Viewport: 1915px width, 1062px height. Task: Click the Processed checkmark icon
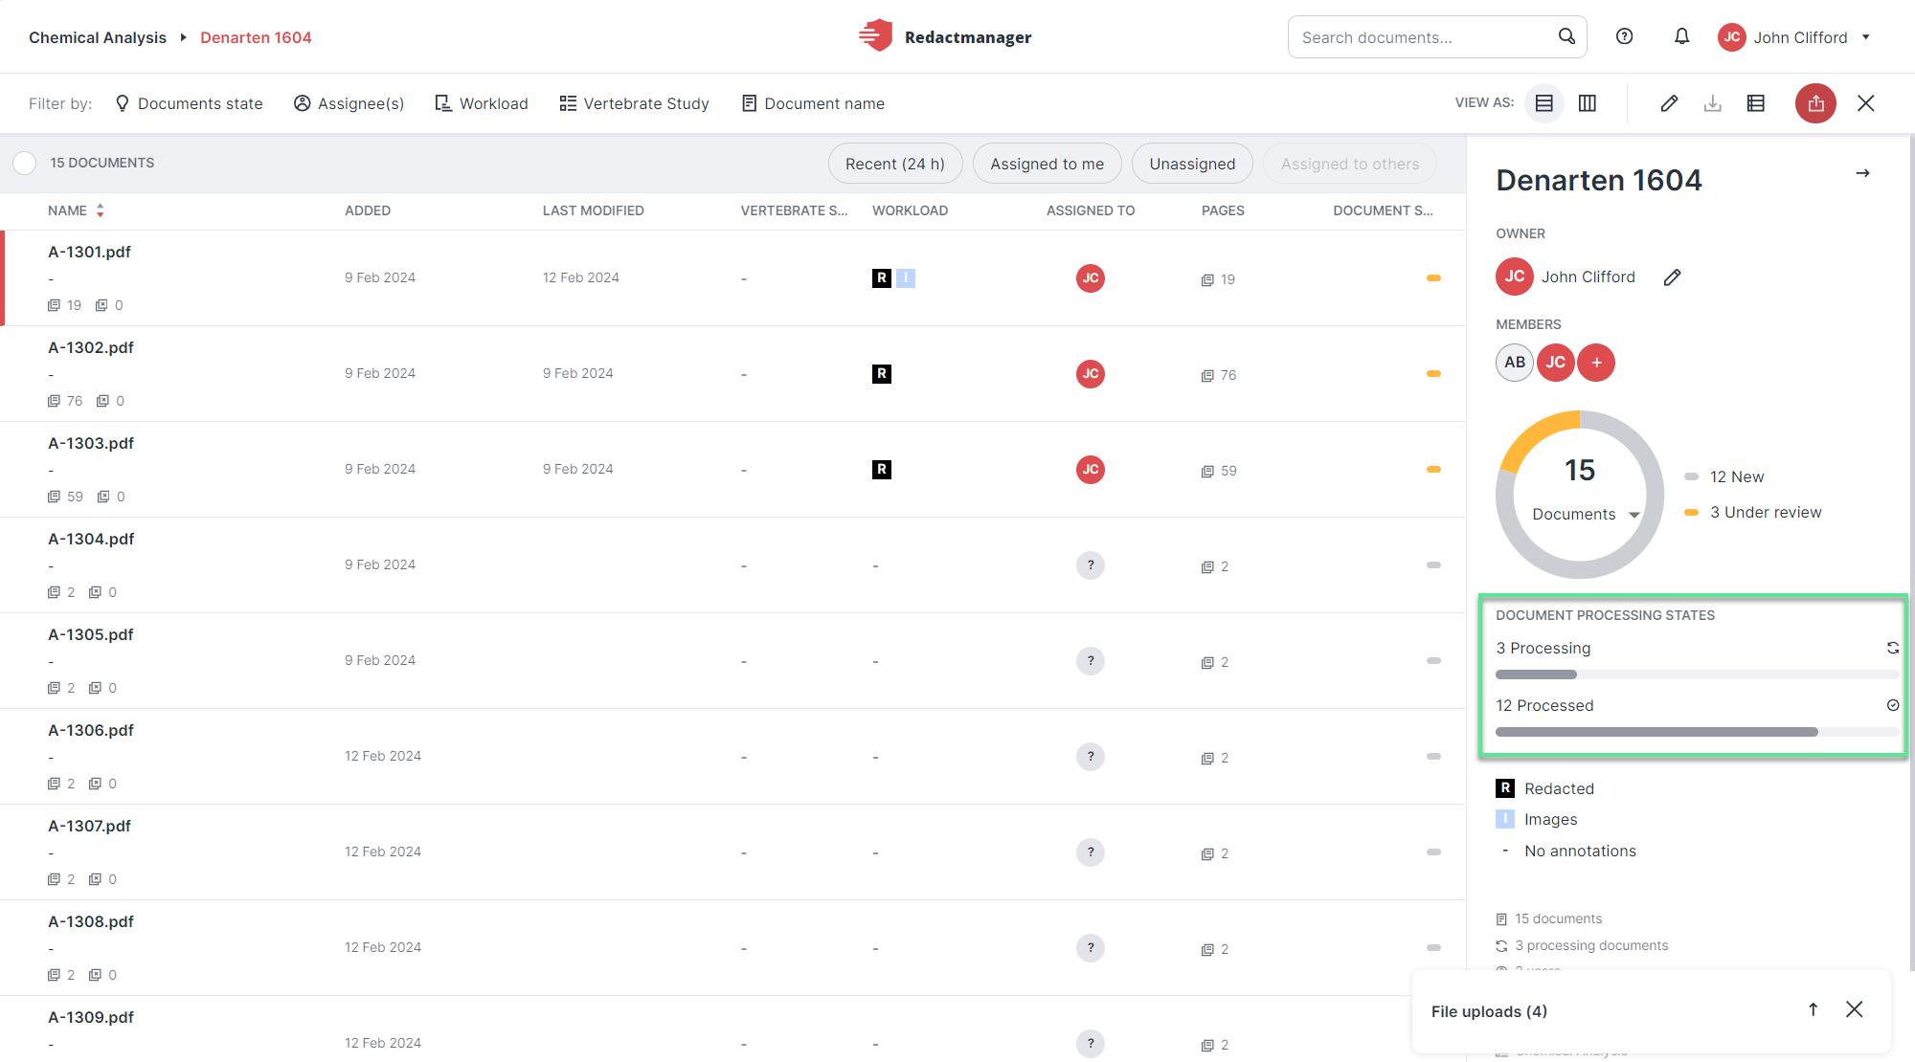(x=1893, y=705)
